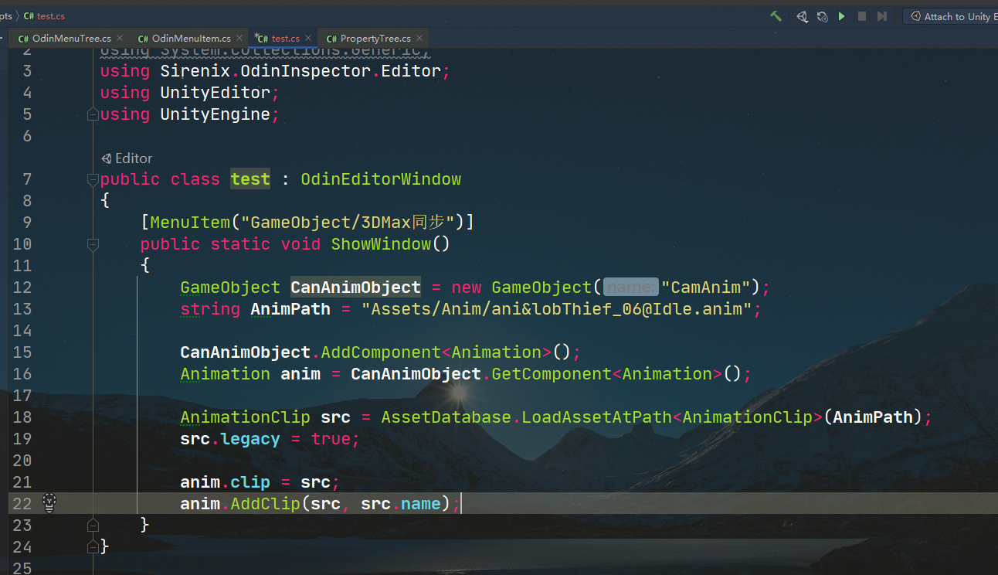Viewport: 998px width, 575px height.
Task: Click the Editor usage hint icon above class
Action: 107,158
